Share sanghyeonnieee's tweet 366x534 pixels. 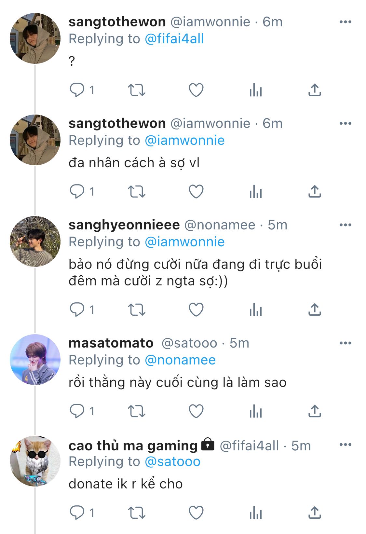314,310
